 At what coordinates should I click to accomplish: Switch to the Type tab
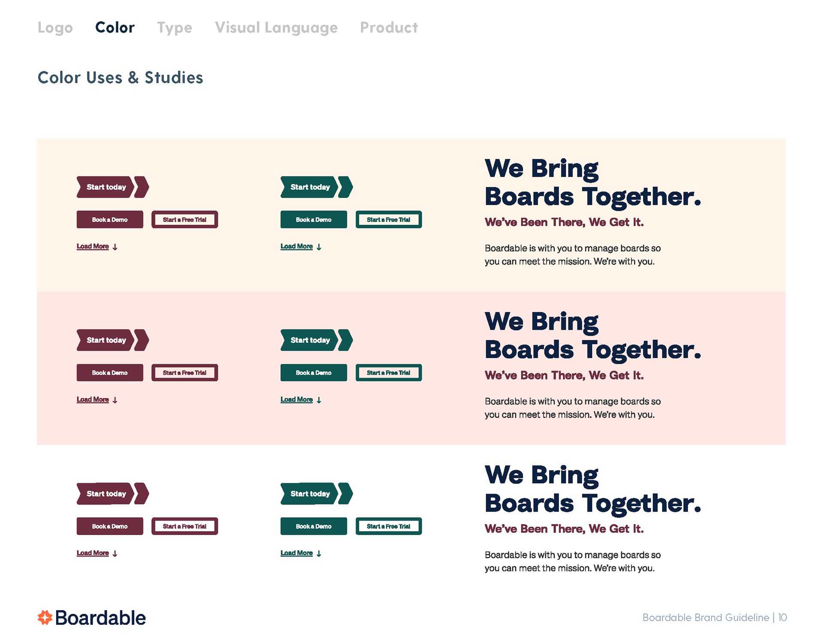pyautogui.click(x=174, y=28)
